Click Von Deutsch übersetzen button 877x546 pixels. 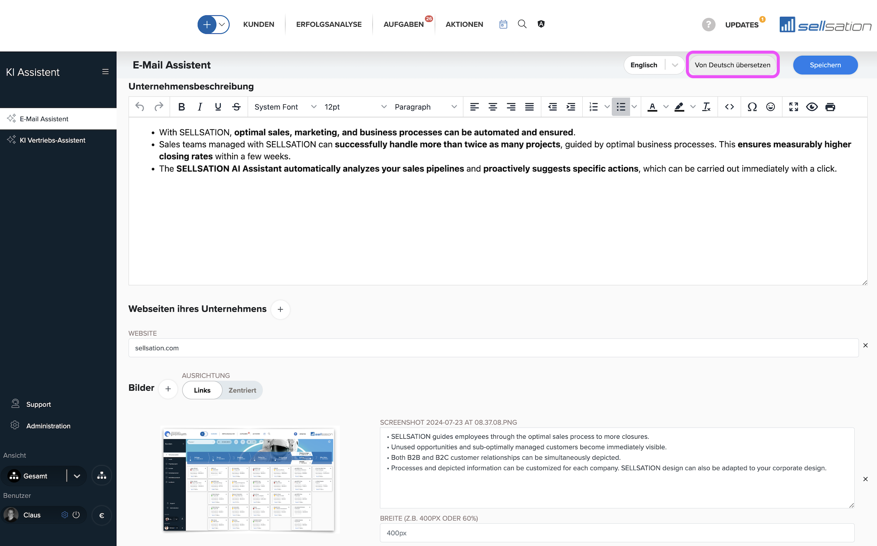pos(732,65)
